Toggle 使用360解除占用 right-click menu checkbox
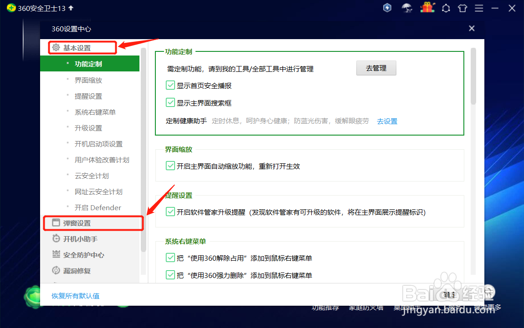Screen dimensions: 524x328 170,257
